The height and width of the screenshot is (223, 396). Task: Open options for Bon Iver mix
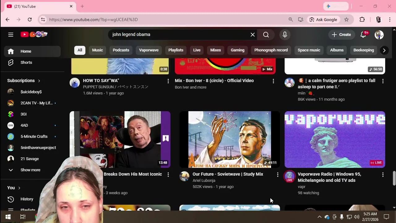273,81
